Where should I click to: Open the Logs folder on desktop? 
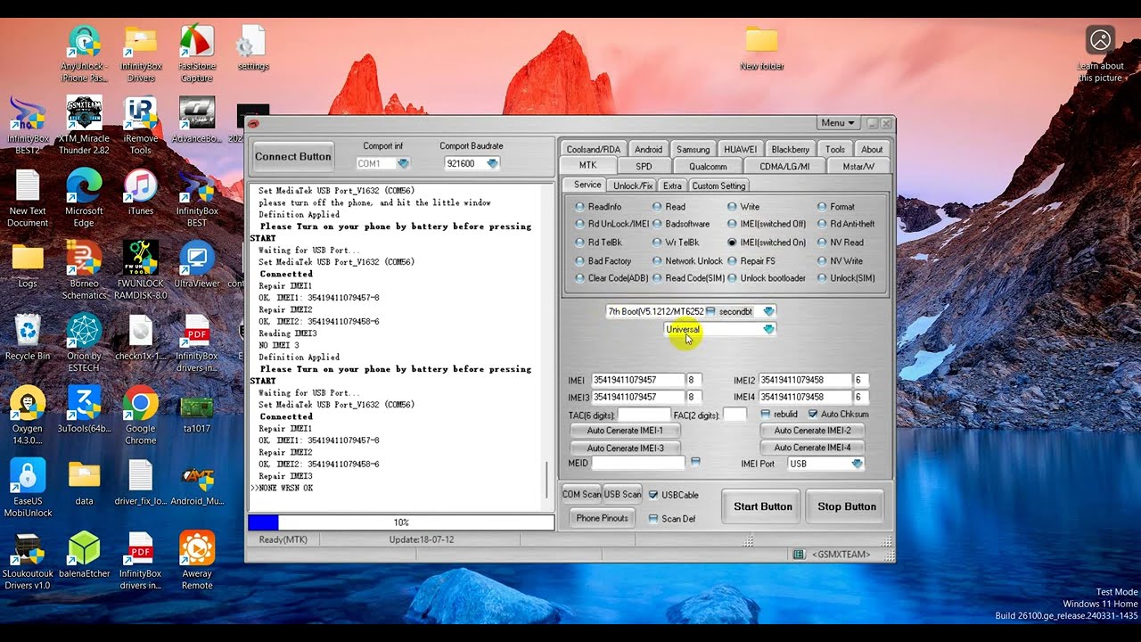click(28, 264)
